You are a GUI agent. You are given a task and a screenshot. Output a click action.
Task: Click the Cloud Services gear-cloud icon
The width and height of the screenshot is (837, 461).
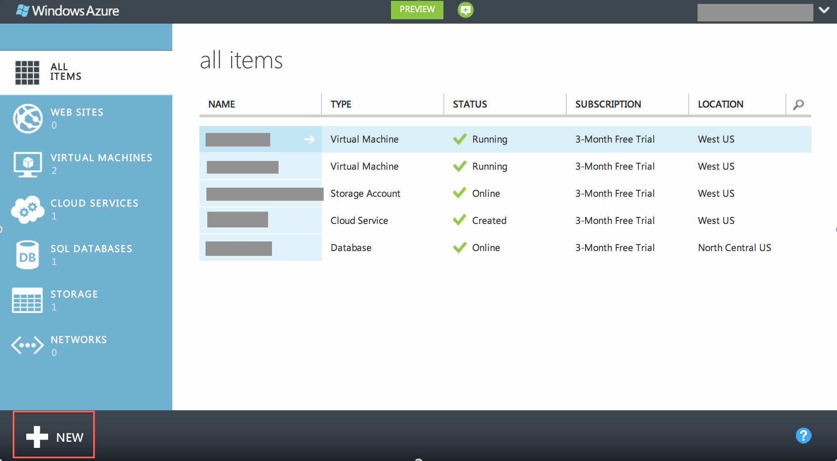coord(28,210)
